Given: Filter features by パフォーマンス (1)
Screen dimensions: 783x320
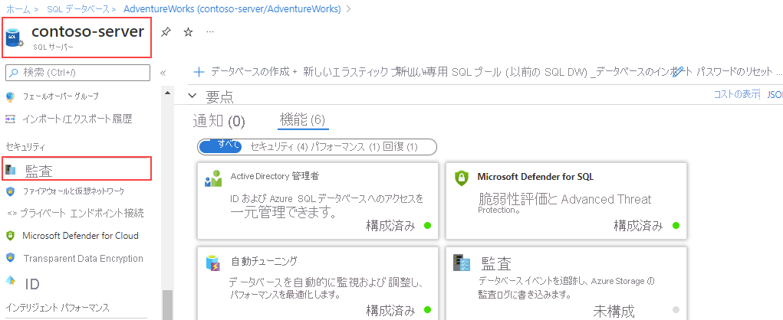Looking at the screenshot, I should tap(346, 147).
